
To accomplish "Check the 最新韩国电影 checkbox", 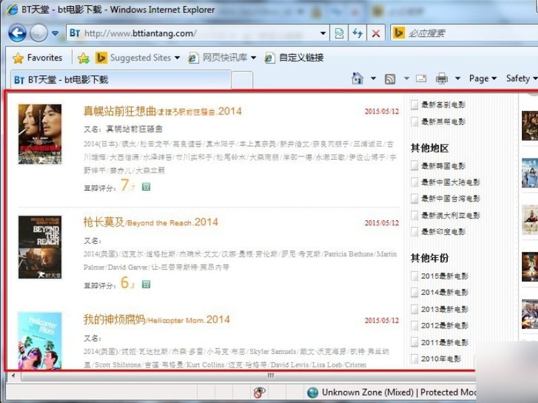I will (413, 166).
